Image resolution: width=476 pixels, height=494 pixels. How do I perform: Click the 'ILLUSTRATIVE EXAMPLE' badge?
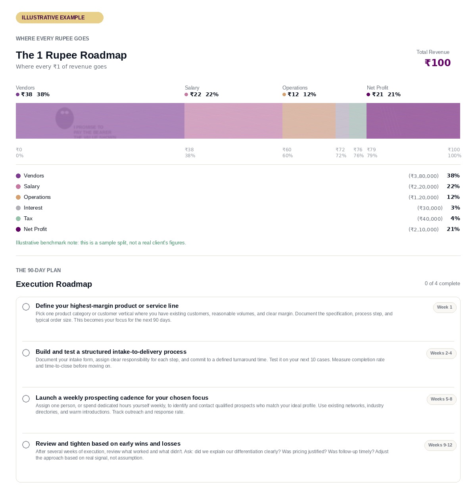pyautogui.click(x=59, y=18)
